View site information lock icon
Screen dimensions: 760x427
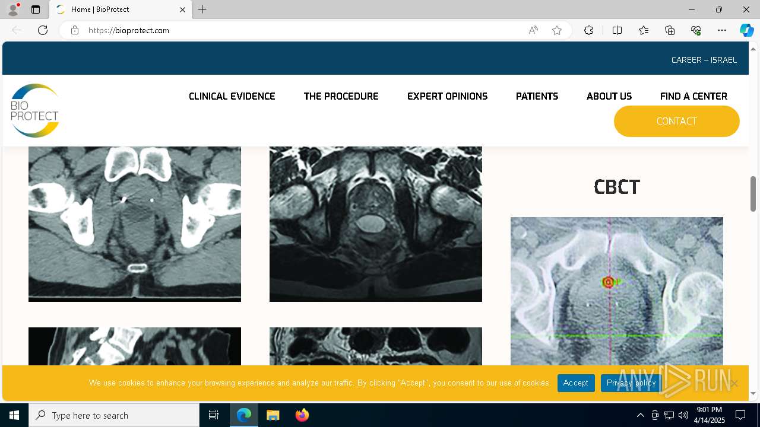(75, 30)
